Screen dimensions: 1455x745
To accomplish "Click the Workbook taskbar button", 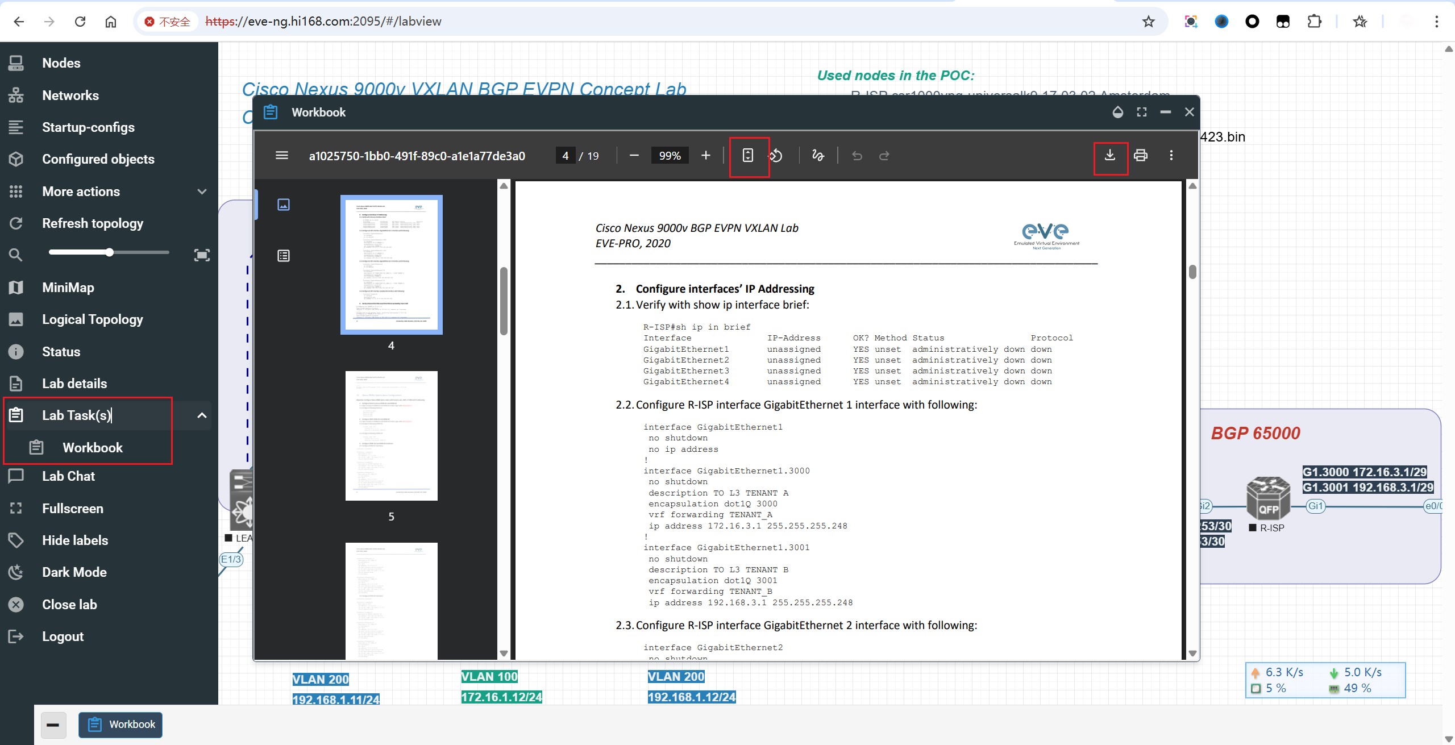I will [120, 725].
